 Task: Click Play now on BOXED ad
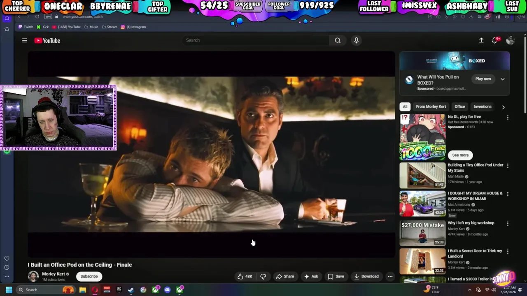pyautogui.click(x=483, y=79)
